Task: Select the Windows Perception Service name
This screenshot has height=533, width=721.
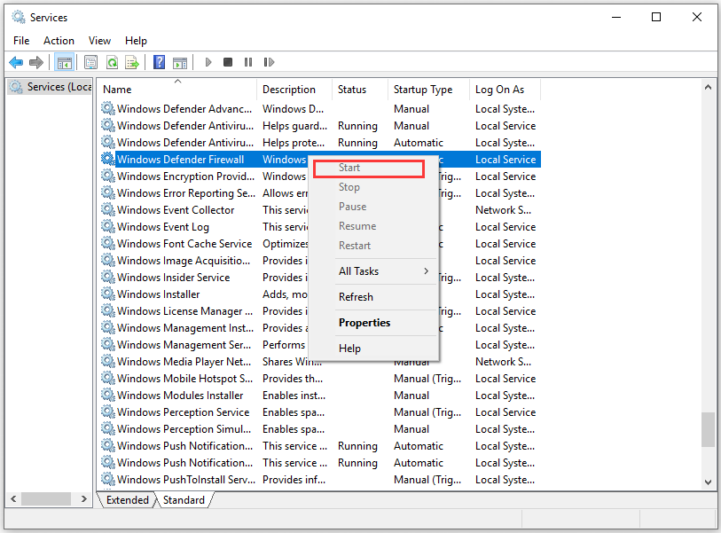Action: [x=183, y=412]
